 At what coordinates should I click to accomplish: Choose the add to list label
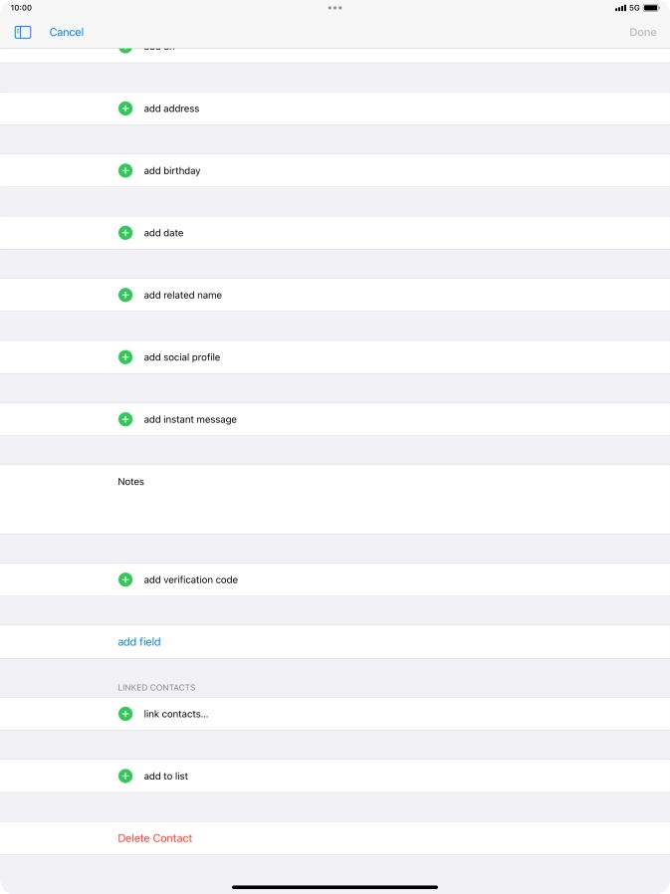pyautogui.click(x=166, y=777)
